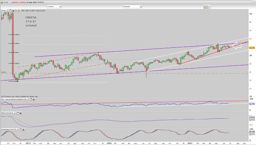
Task: Click the Stochastic current value label on axis
Action: click(252, 132)
